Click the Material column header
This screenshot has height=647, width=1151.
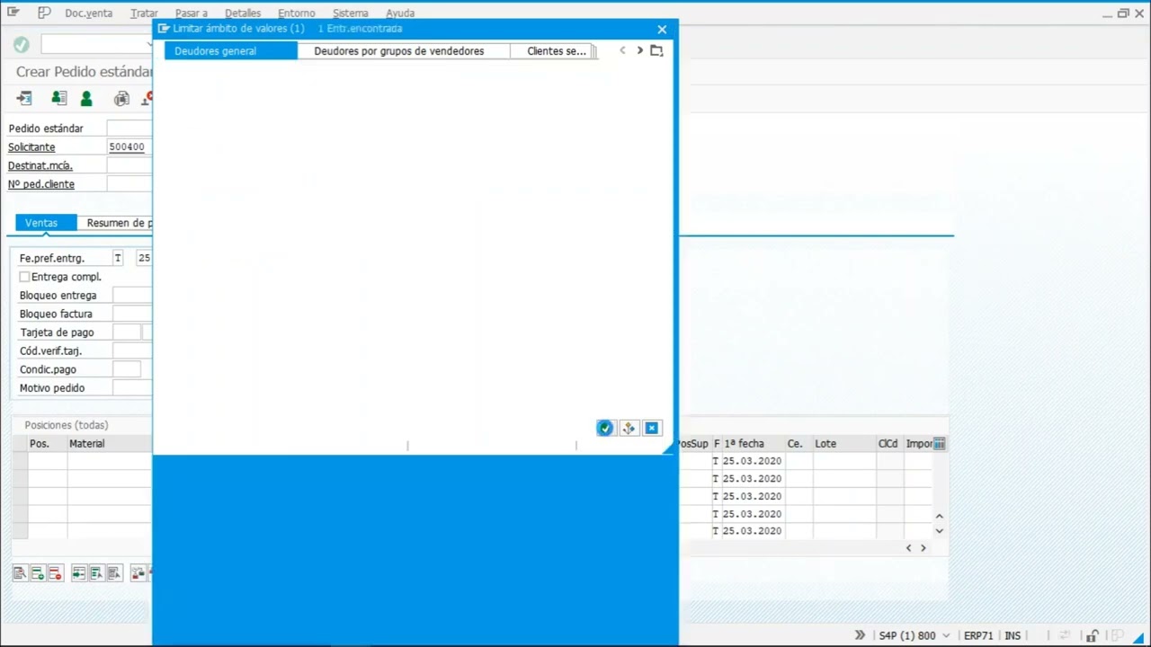coord(110,444)
